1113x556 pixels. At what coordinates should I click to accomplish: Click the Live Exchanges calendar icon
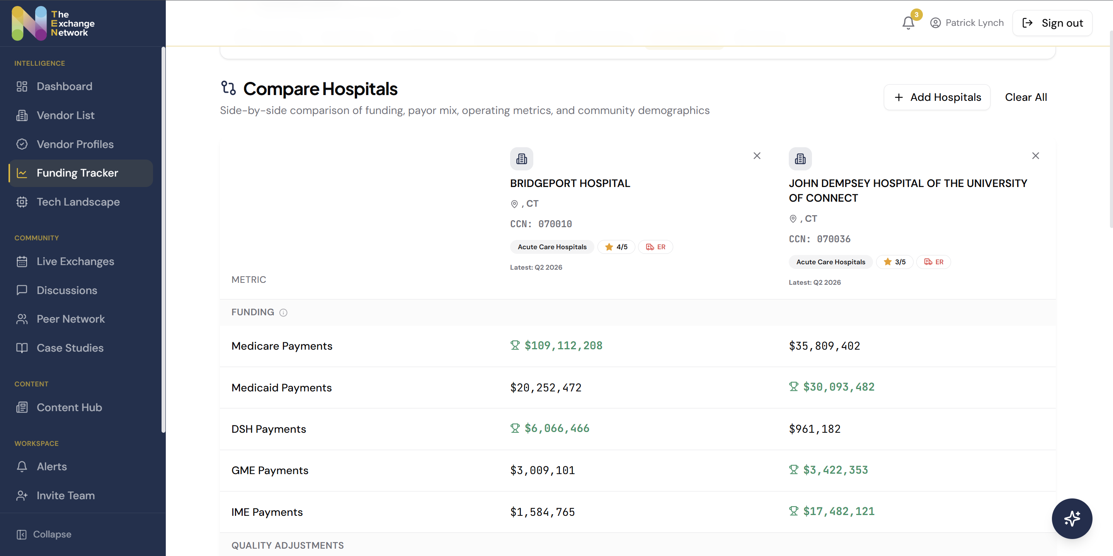pos(22,261)
